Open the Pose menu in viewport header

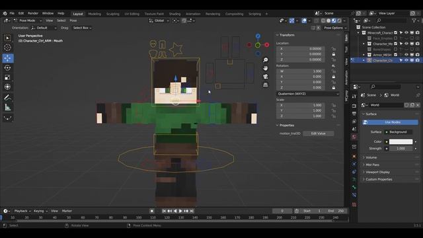(x=73, y=20)
